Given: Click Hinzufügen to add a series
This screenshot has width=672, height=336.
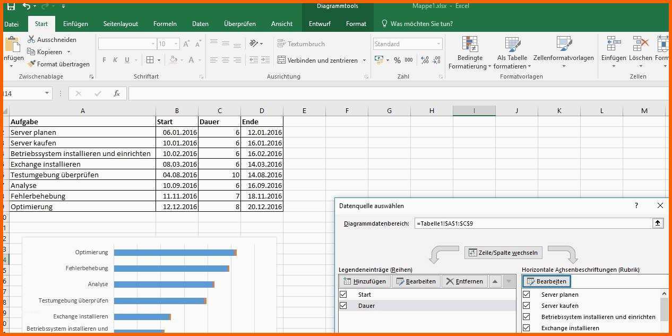Looking at the screenshot, I should tap(365, 281).
